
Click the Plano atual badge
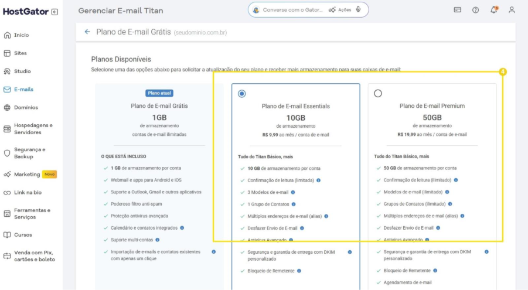click(159, 93)
